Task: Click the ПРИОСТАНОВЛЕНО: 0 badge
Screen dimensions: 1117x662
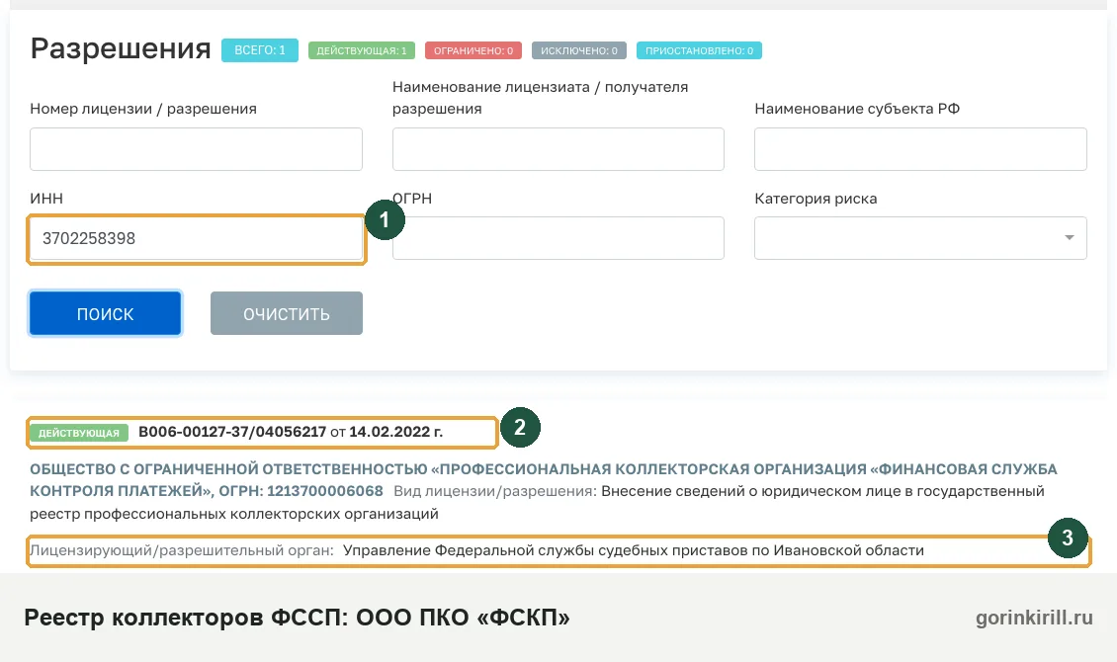Action: point(699,50)
